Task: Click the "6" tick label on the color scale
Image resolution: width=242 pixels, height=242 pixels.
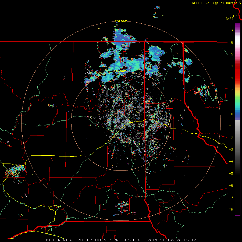Action: [232, 42]
